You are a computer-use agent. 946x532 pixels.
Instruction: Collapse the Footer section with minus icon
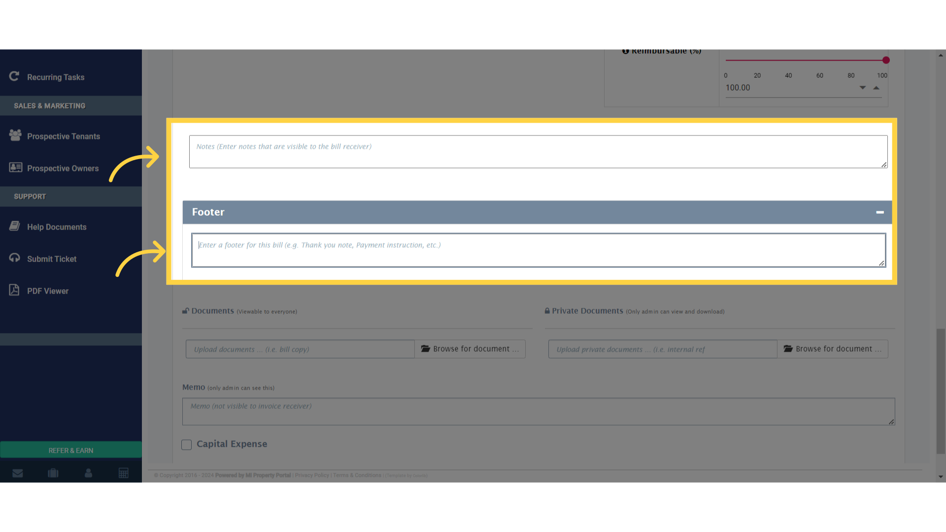[x=880, y=212]
